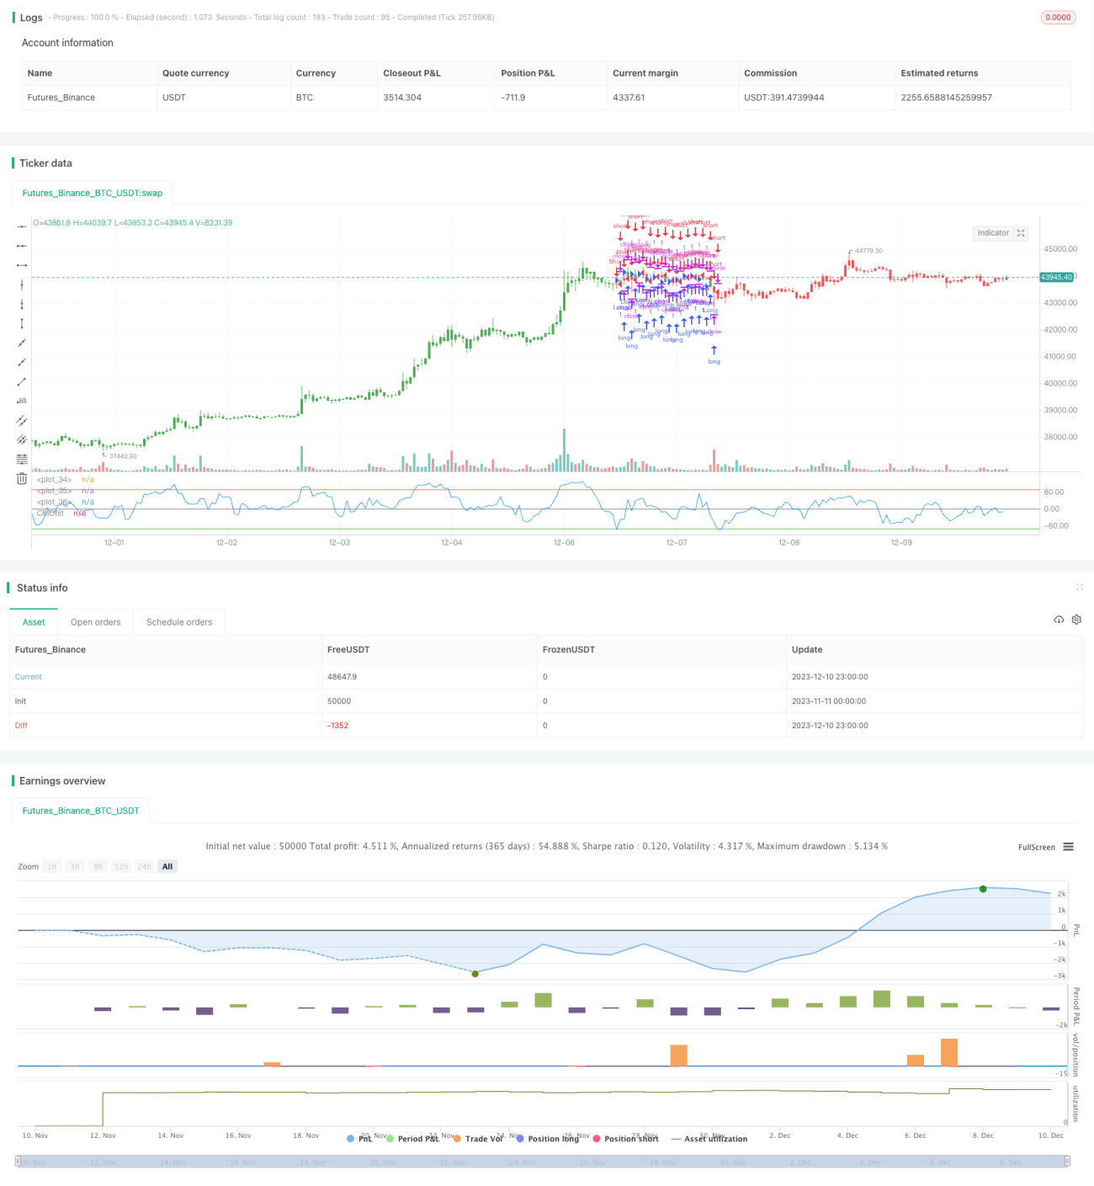This screenshot has width=1094, height=1186.
Task: Click the FullScreen button on earnings chart
Action: pyautogui.click(x=1036, y=847)
